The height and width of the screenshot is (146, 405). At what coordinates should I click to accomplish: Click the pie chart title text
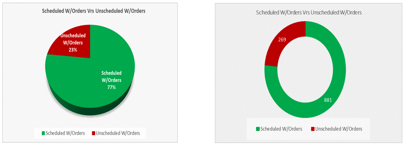[89, 11]
